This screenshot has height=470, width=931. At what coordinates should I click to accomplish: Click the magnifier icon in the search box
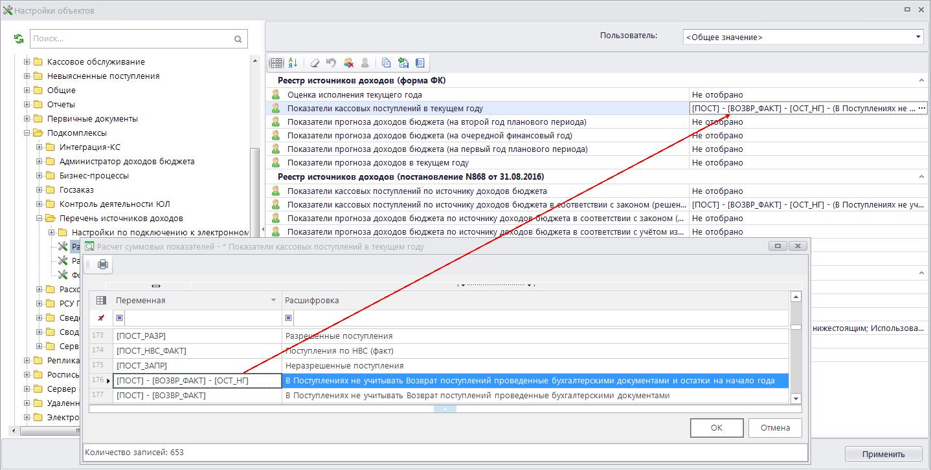tap(238, 39)
